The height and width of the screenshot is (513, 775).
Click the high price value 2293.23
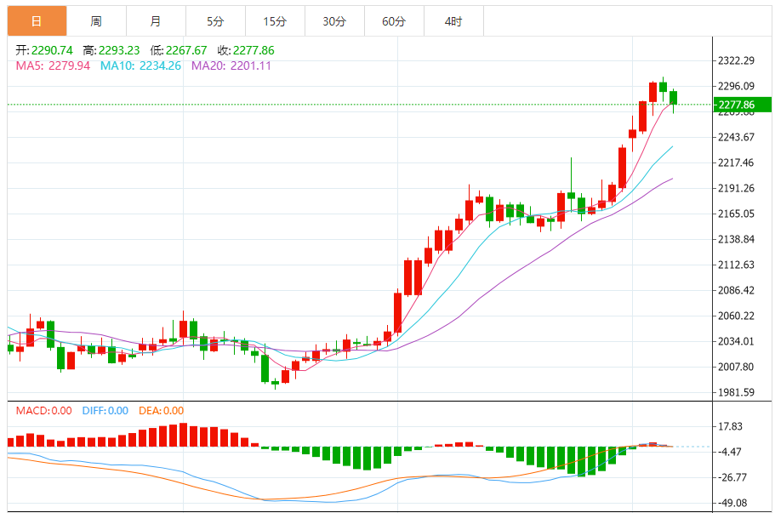[119, 50]
